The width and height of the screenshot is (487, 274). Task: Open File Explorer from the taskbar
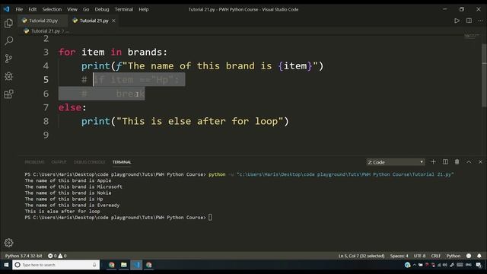point(123,265)
